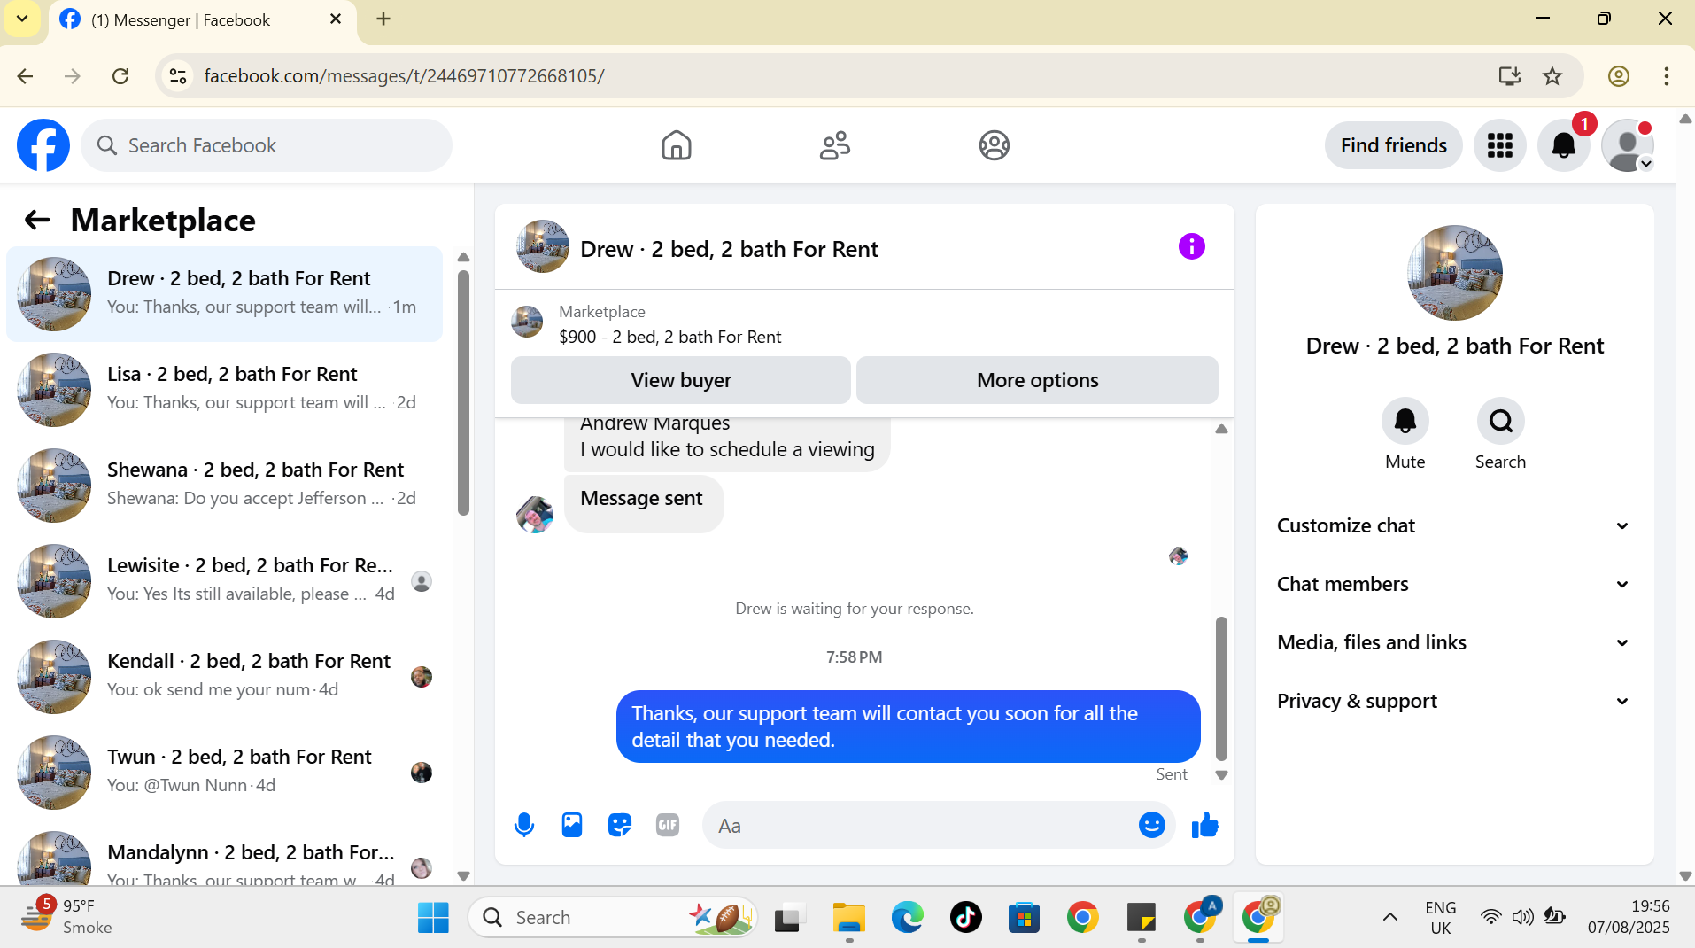Open TikTok from the taskbar
Viewport: 1695px width, 948px height.
point(965,918)
